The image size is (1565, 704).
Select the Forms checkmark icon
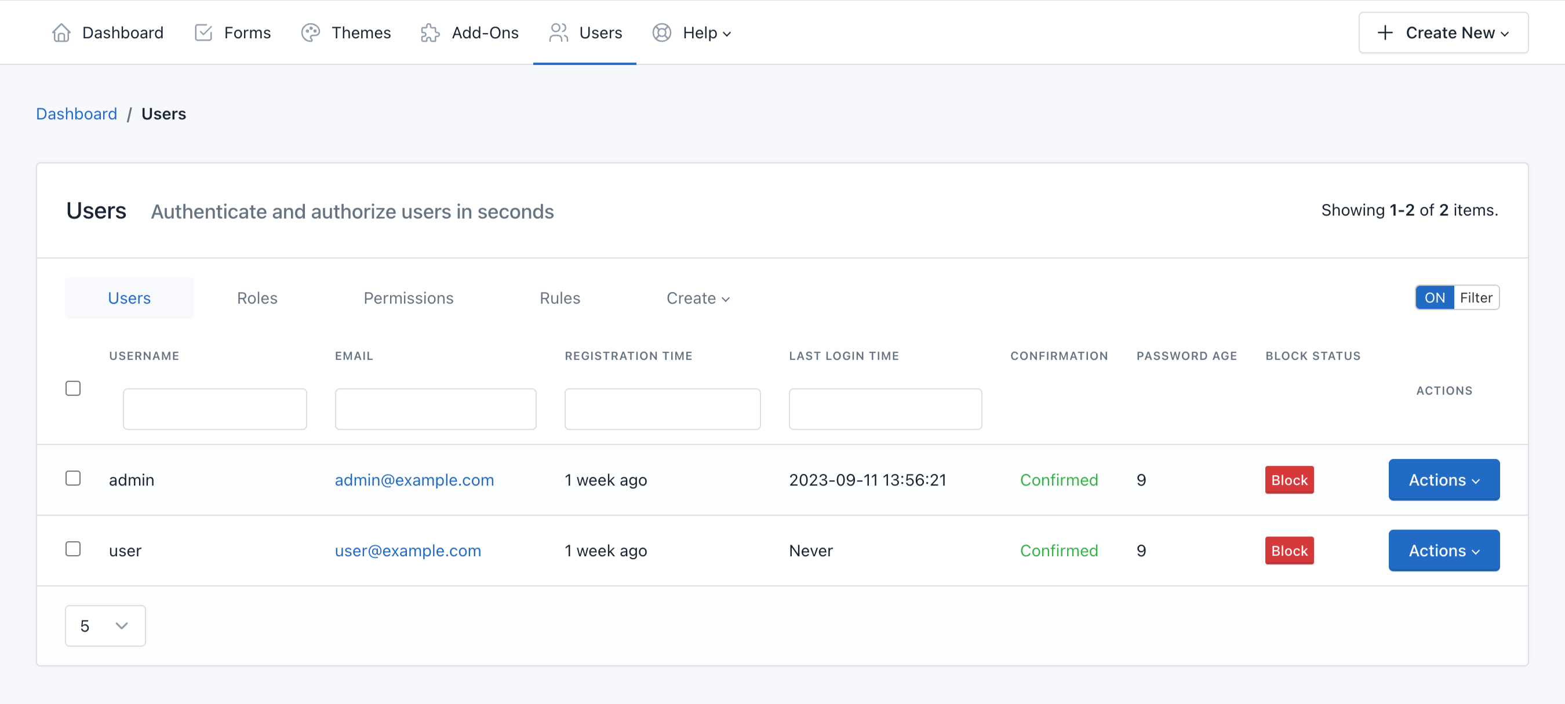(x=203, y=33)
